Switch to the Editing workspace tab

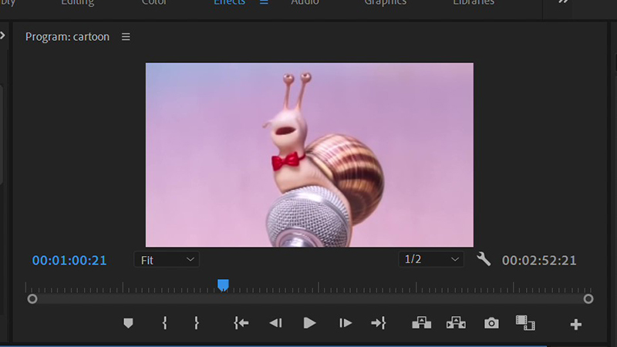[x=78, y=2]
